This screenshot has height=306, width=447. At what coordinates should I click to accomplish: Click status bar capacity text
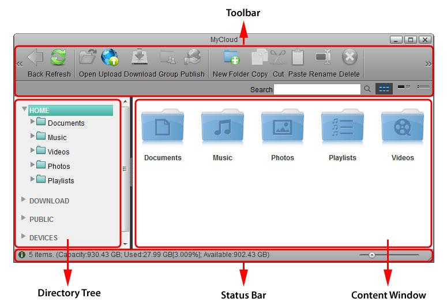point(149,255)
